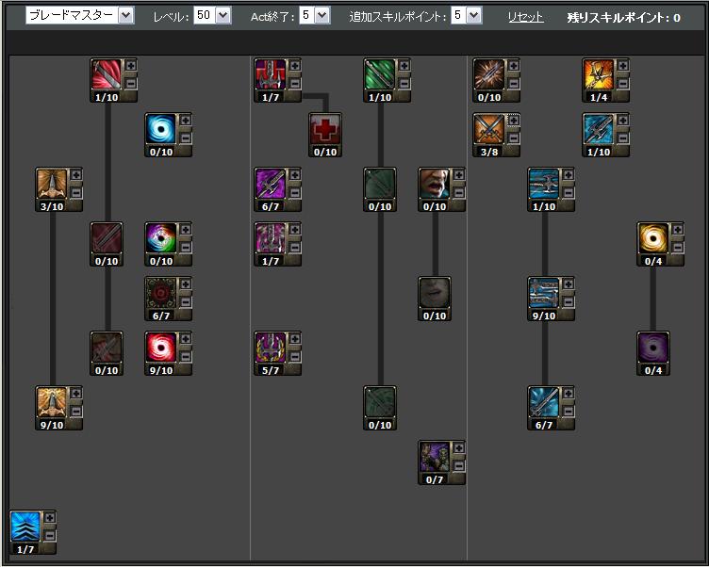This screenshot has width=709, height=567.
Task: Add a point to the orange flaming sword 1/4
Action: pos(623,66)
